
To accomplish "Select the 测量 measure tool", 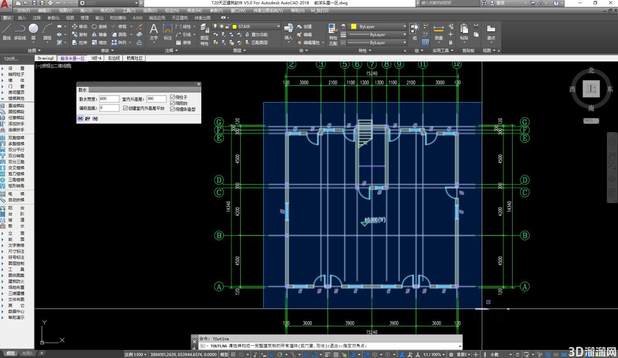I will point(438,32).
